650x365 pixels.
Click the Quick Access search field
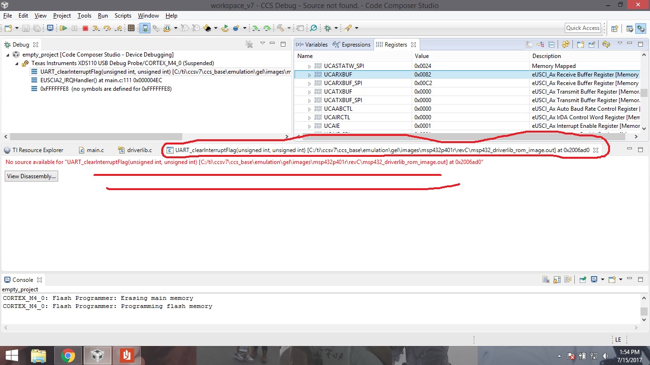point(583,28)
